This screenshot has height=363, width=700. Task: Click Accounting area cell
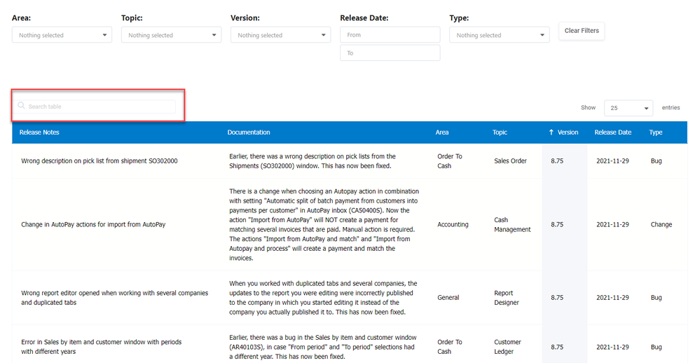click(453, 224)
